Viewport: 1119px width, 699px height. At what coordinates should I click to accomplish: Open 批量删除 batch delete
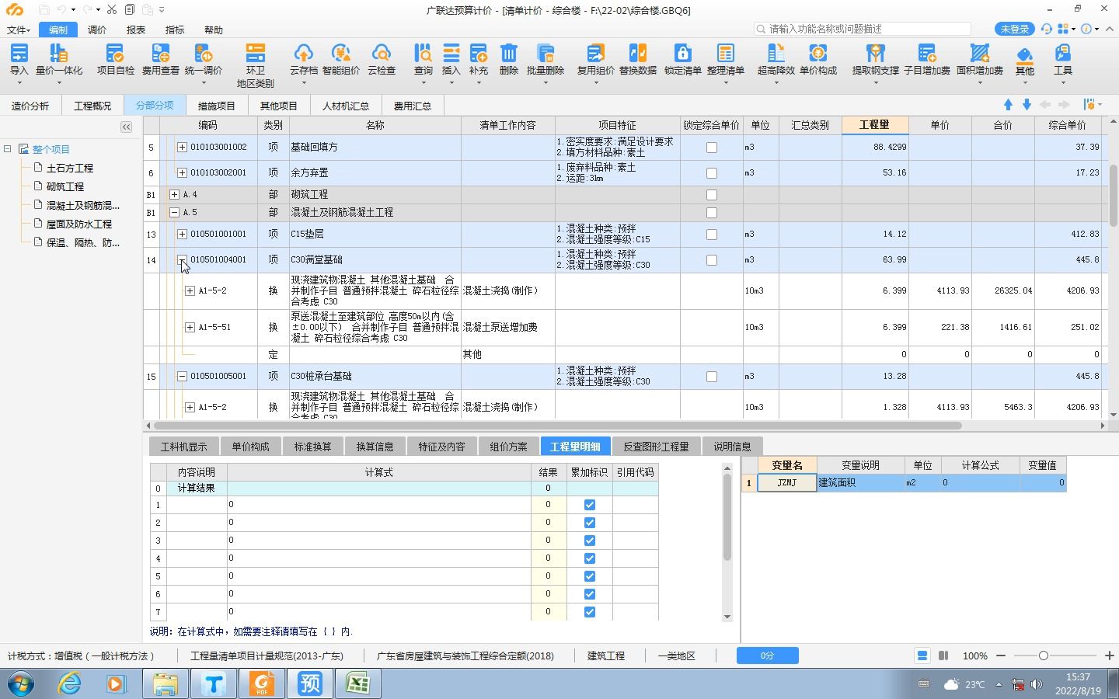coord(546,59)
